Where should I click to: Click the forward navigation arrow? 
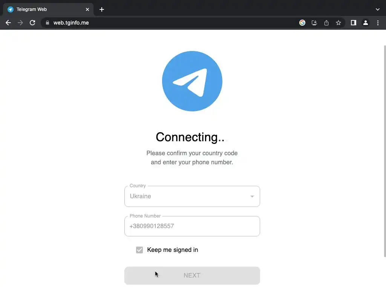click(x=20, y=23)
